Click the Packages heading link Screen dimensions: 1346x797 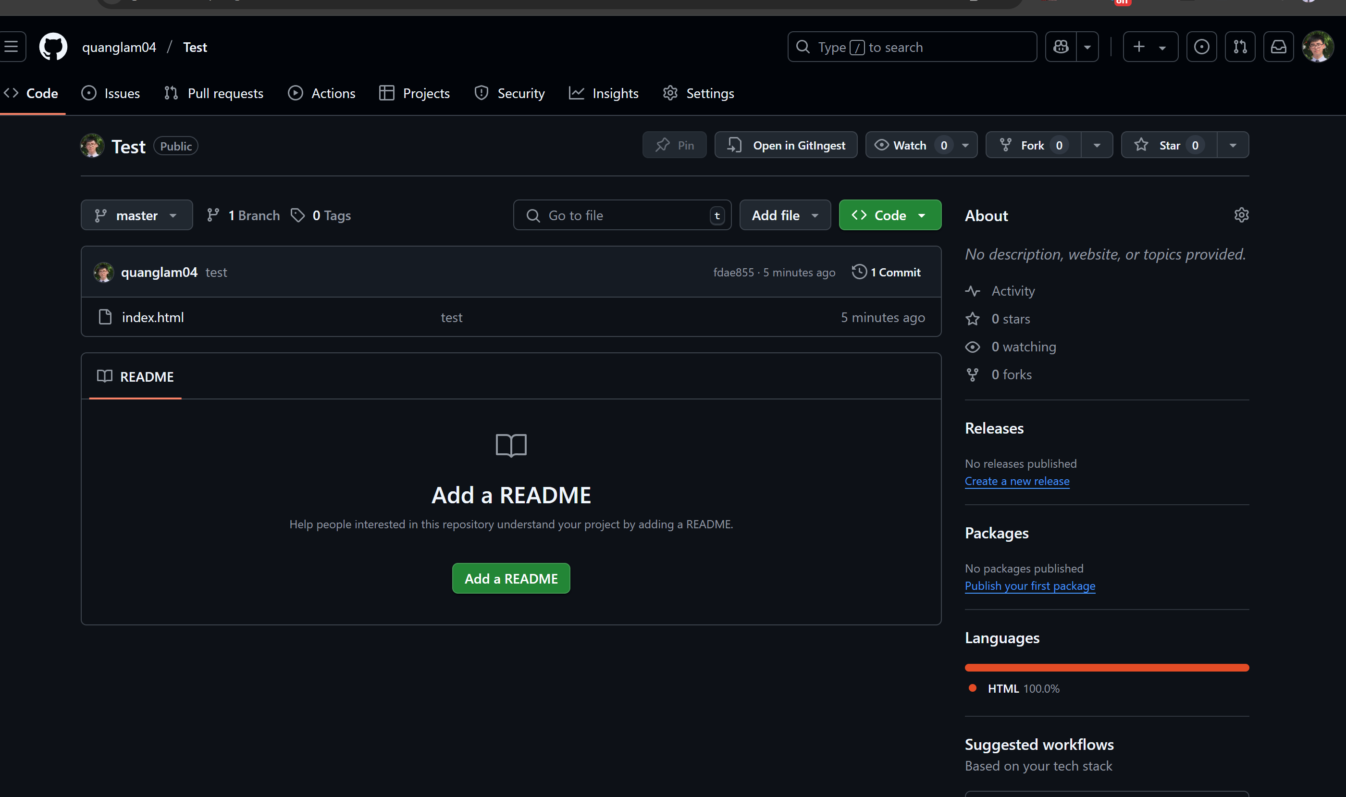click(x=997, y=533)
